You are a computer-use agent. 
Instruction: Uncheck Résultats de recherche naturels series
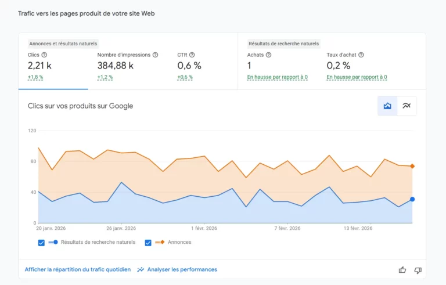click(41, 243)
